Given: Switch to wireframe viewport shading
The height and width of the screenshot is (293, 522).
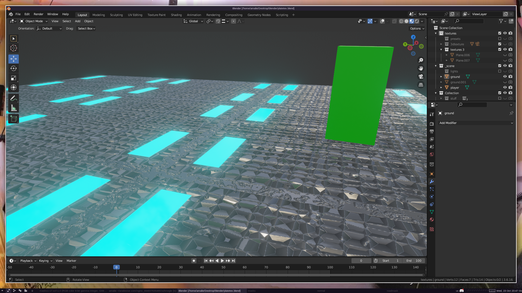Looking at the screenshot, I should tap(401, 21).
